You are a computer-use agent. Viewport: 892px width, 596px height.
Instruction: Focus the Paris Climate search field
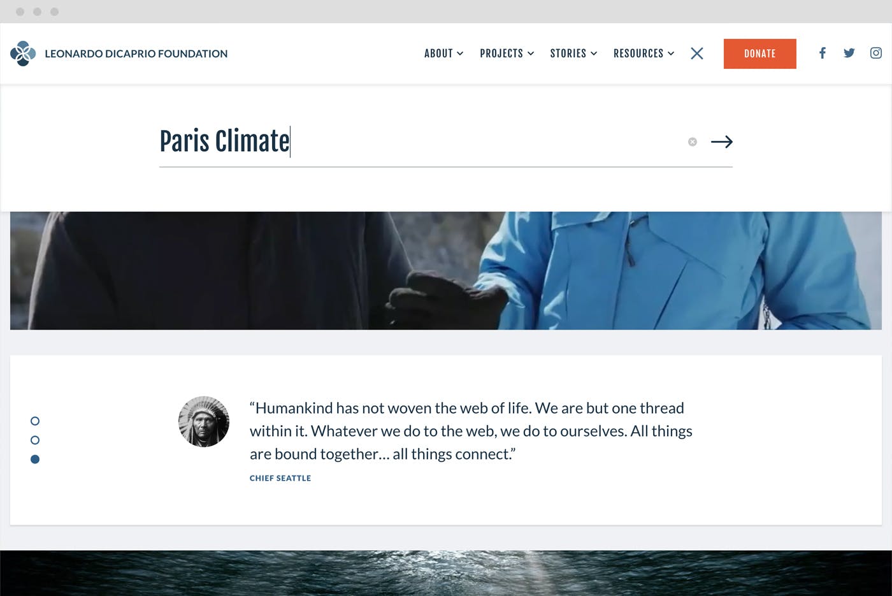click(421, 142)
